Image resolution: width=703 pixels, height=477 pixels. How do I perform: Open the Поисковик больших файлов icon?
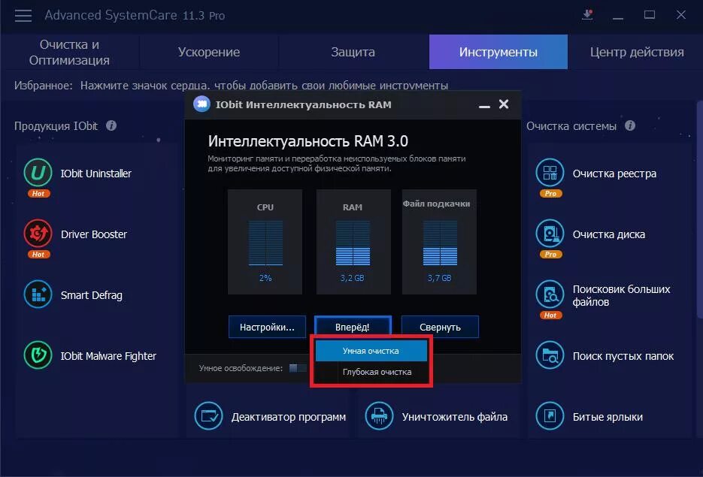[x=550, y=294]
